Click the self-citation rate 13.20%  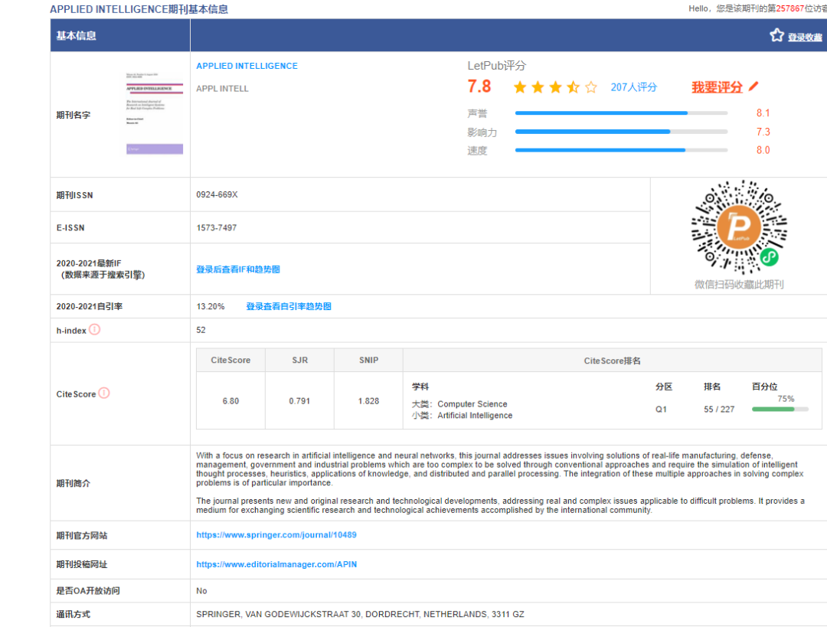point(211,306)
